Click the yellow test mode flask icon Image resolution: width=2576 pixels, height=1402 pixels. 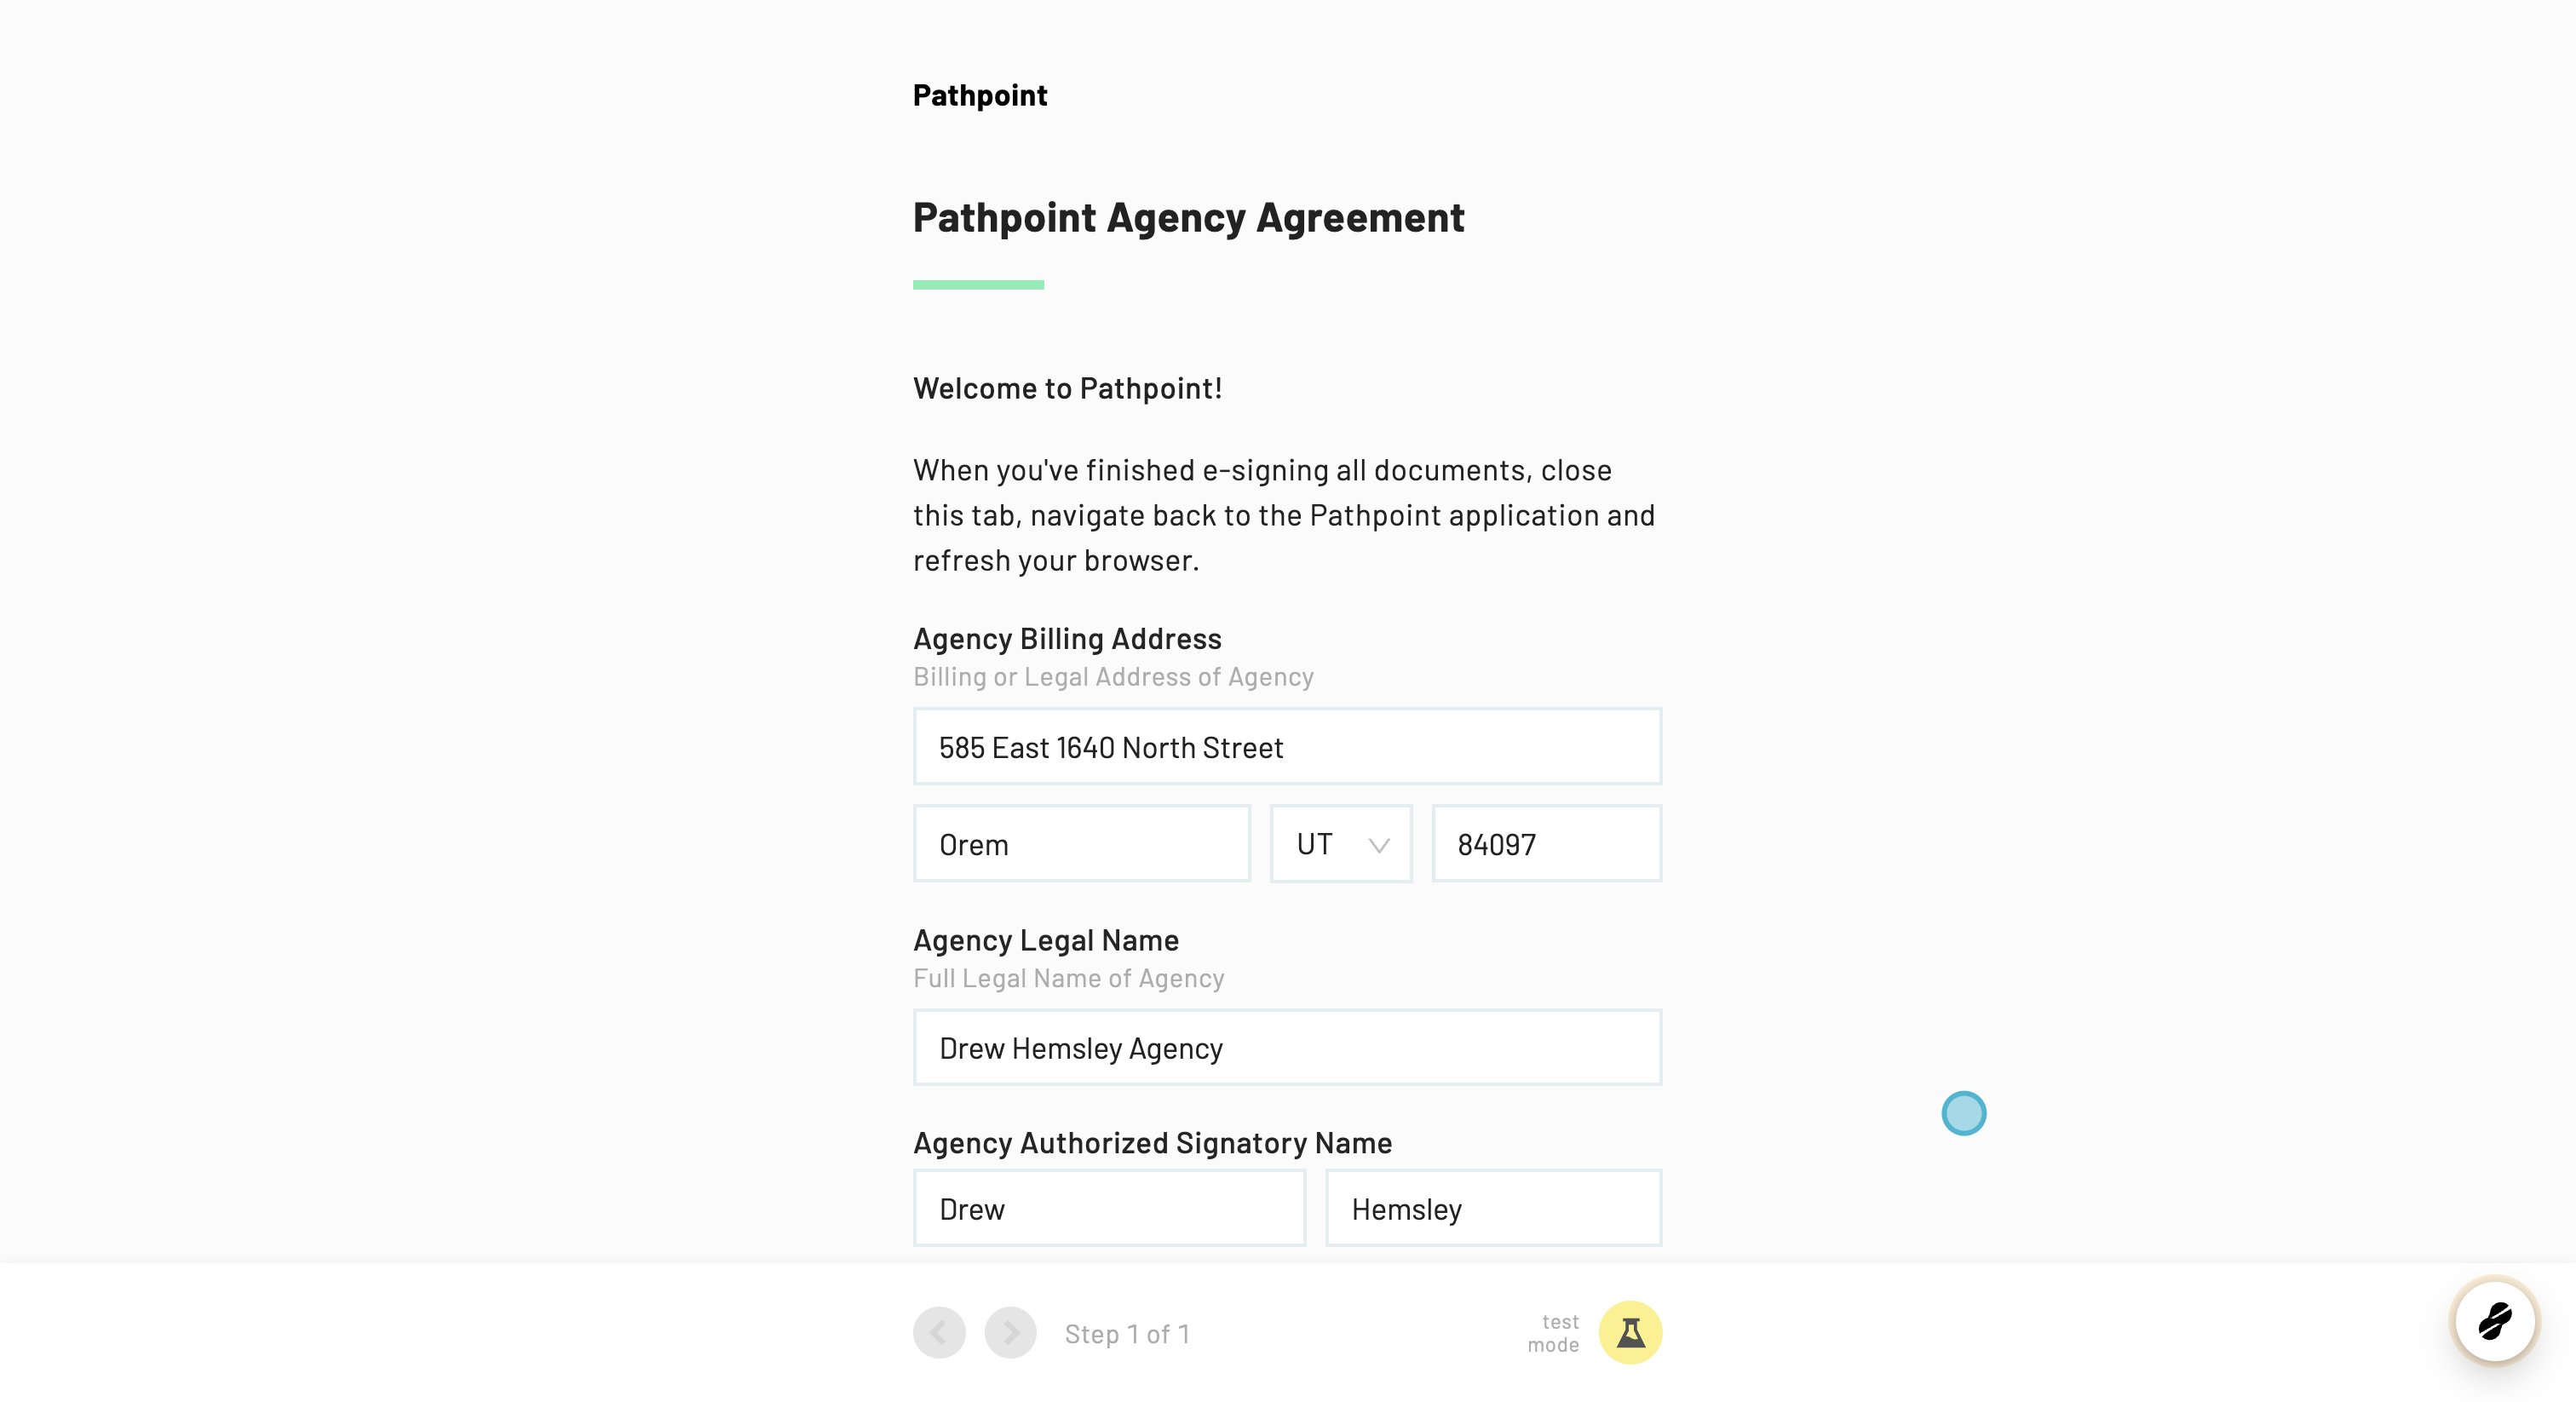point(1630,1333)
